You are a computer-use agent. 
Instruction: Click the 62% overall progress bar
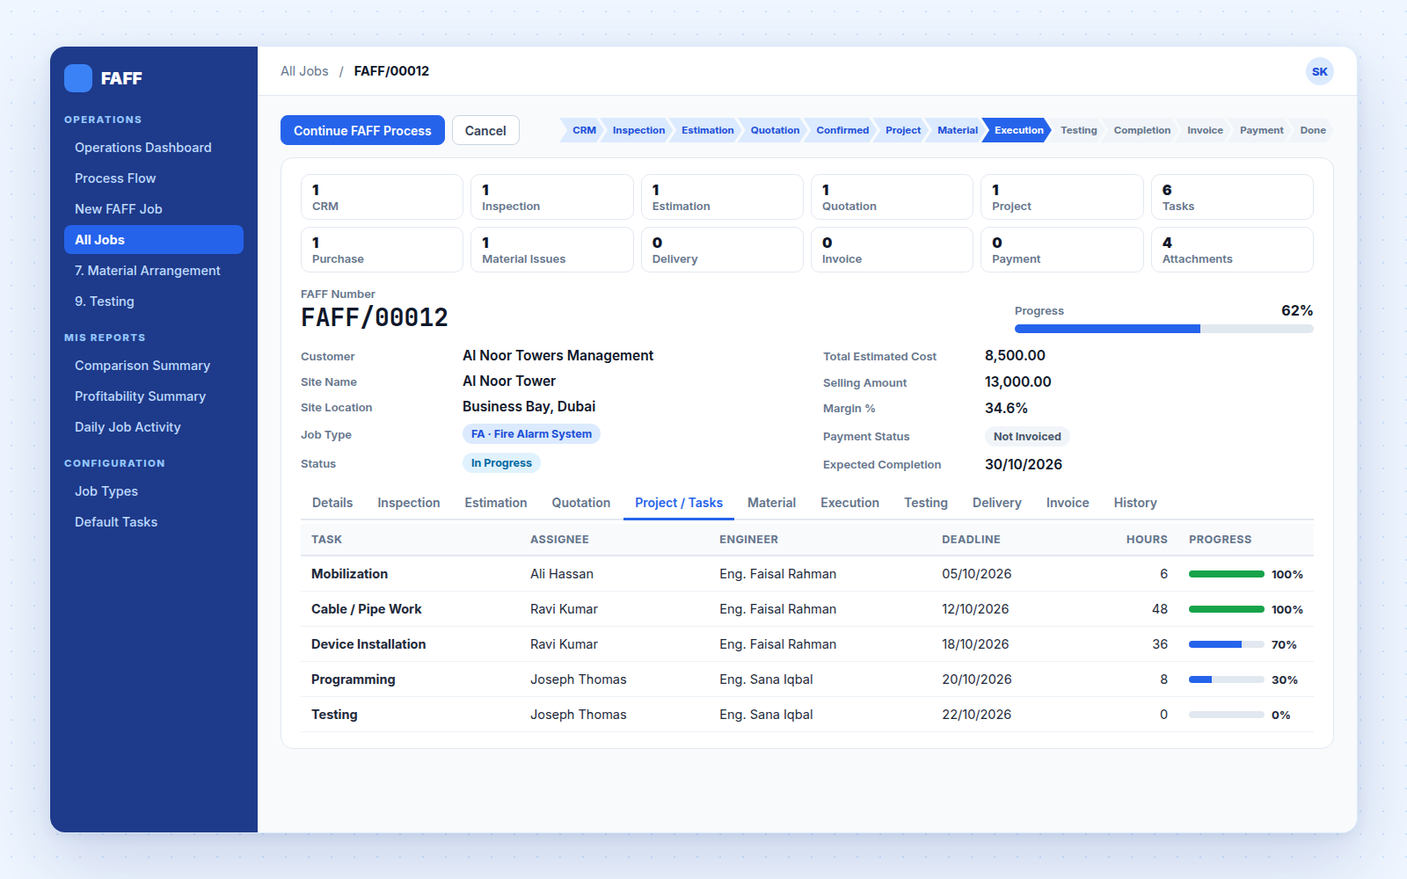coord(1164,329)
